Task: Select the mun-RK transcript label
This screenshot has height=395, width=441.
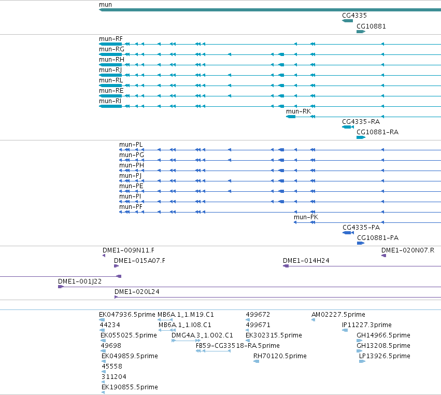Action: (x=298, y=111)
